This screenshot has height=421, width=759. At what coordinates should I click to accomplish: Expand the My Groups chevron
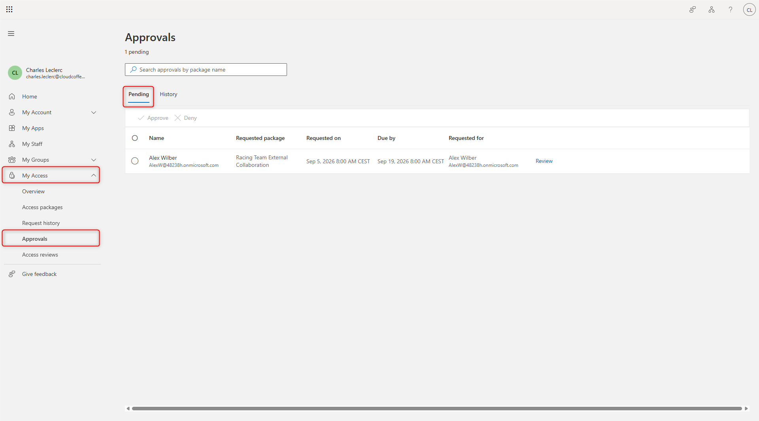94,160
